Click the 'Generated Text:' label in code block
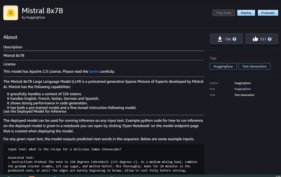This screenshot has height=177, width=281. pyautogui.click(x=21, y=158)
